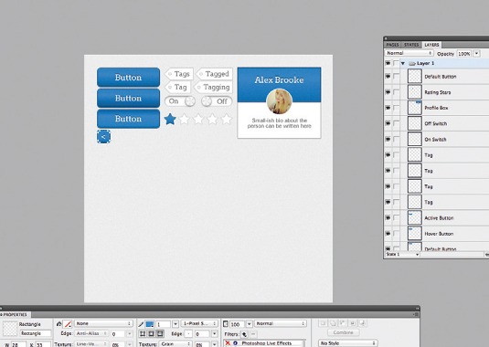Image resolution: width=489 pixels, height=347 pixels.
Task: Hide the Active Button layer
Action: (388, 217)
